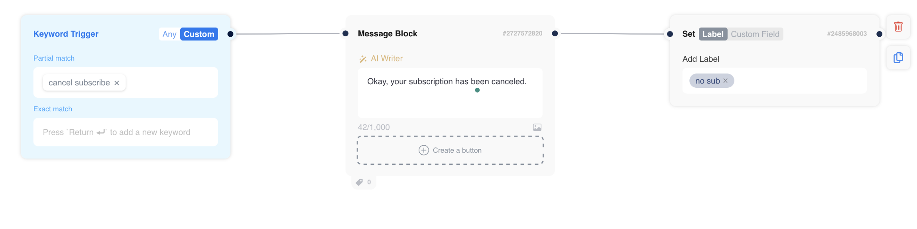Click the Set block output connector dot
This screenshot has width=917, height=229.
coord(880,34)
